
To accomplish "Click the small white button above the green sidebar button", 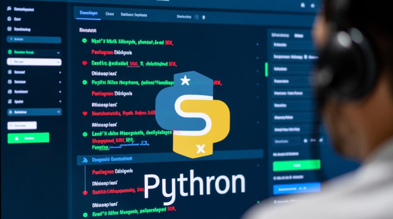I will click(22, 125).
